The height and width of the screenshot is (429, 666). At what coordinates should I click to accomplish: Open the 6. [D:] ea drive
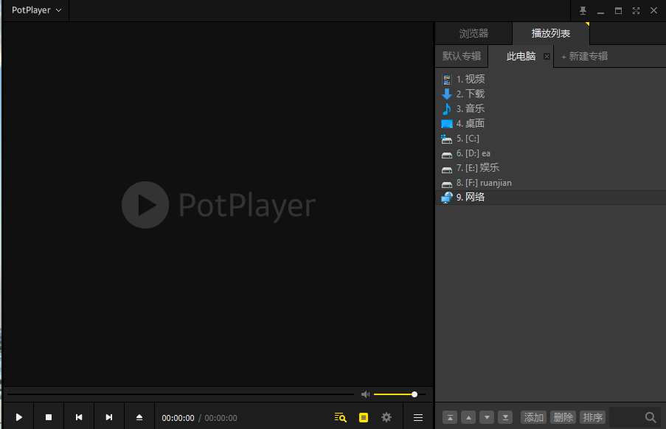pyautogui.click(x=550, y=153)
